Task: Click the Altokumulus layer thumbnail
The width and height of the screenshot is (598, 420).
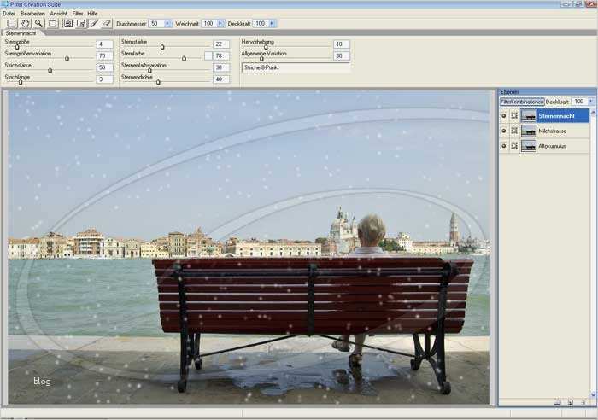Action: click(528, 146)
